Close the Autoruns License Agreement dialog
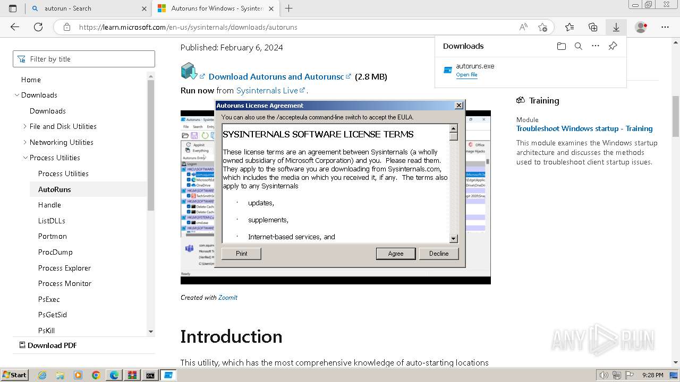This screenshot has width=680, height=382. click(459, 106)
